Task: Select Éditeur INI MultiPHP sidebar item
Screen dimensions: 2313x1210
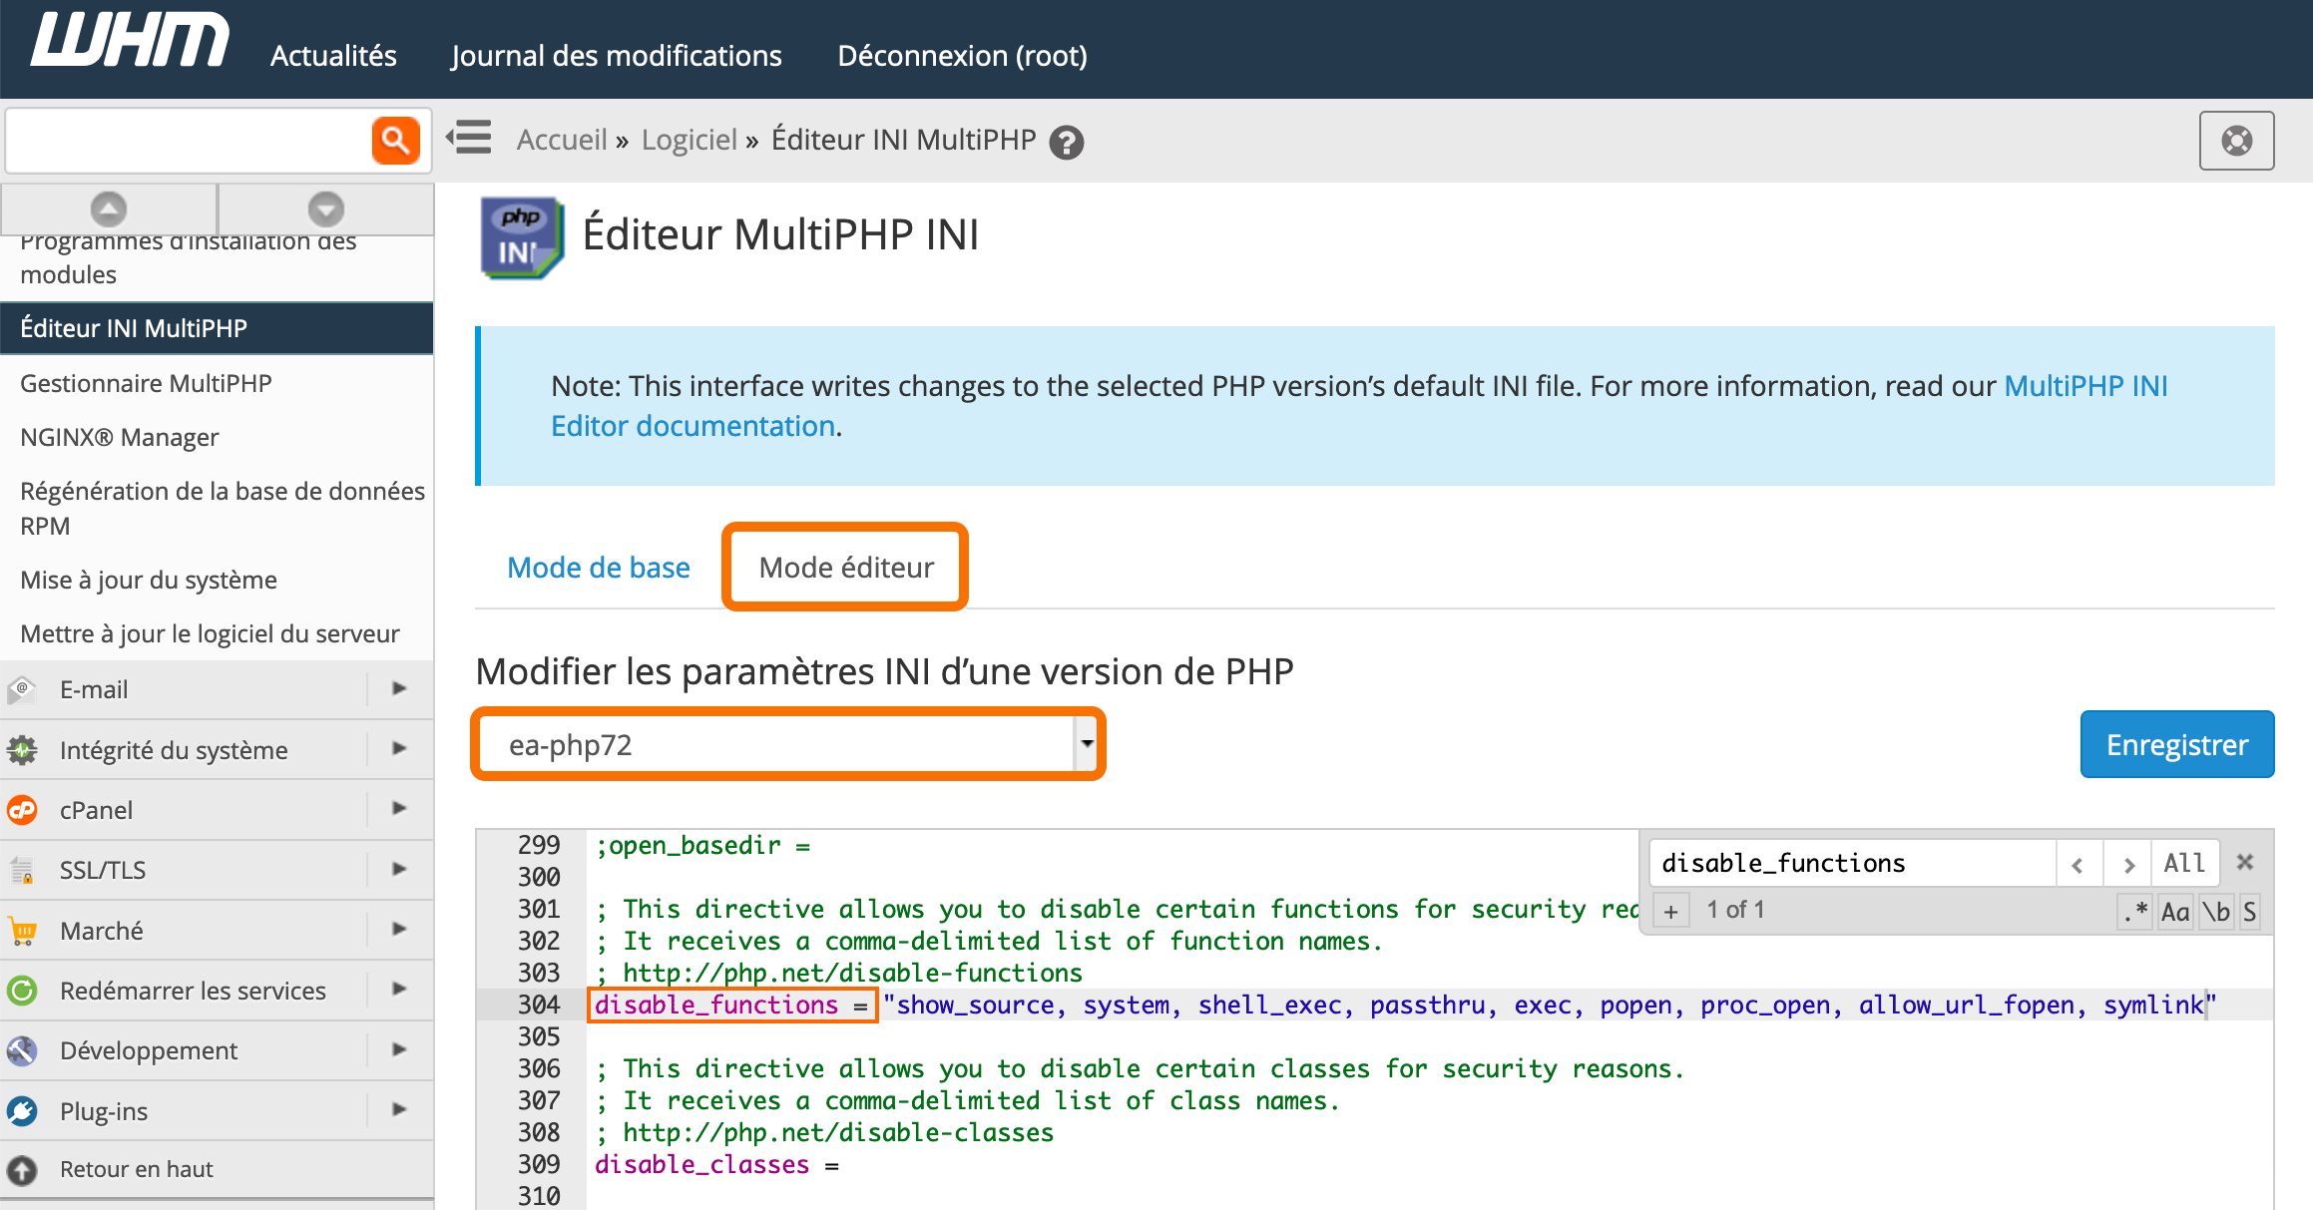Action: click(x=217, y=328)
